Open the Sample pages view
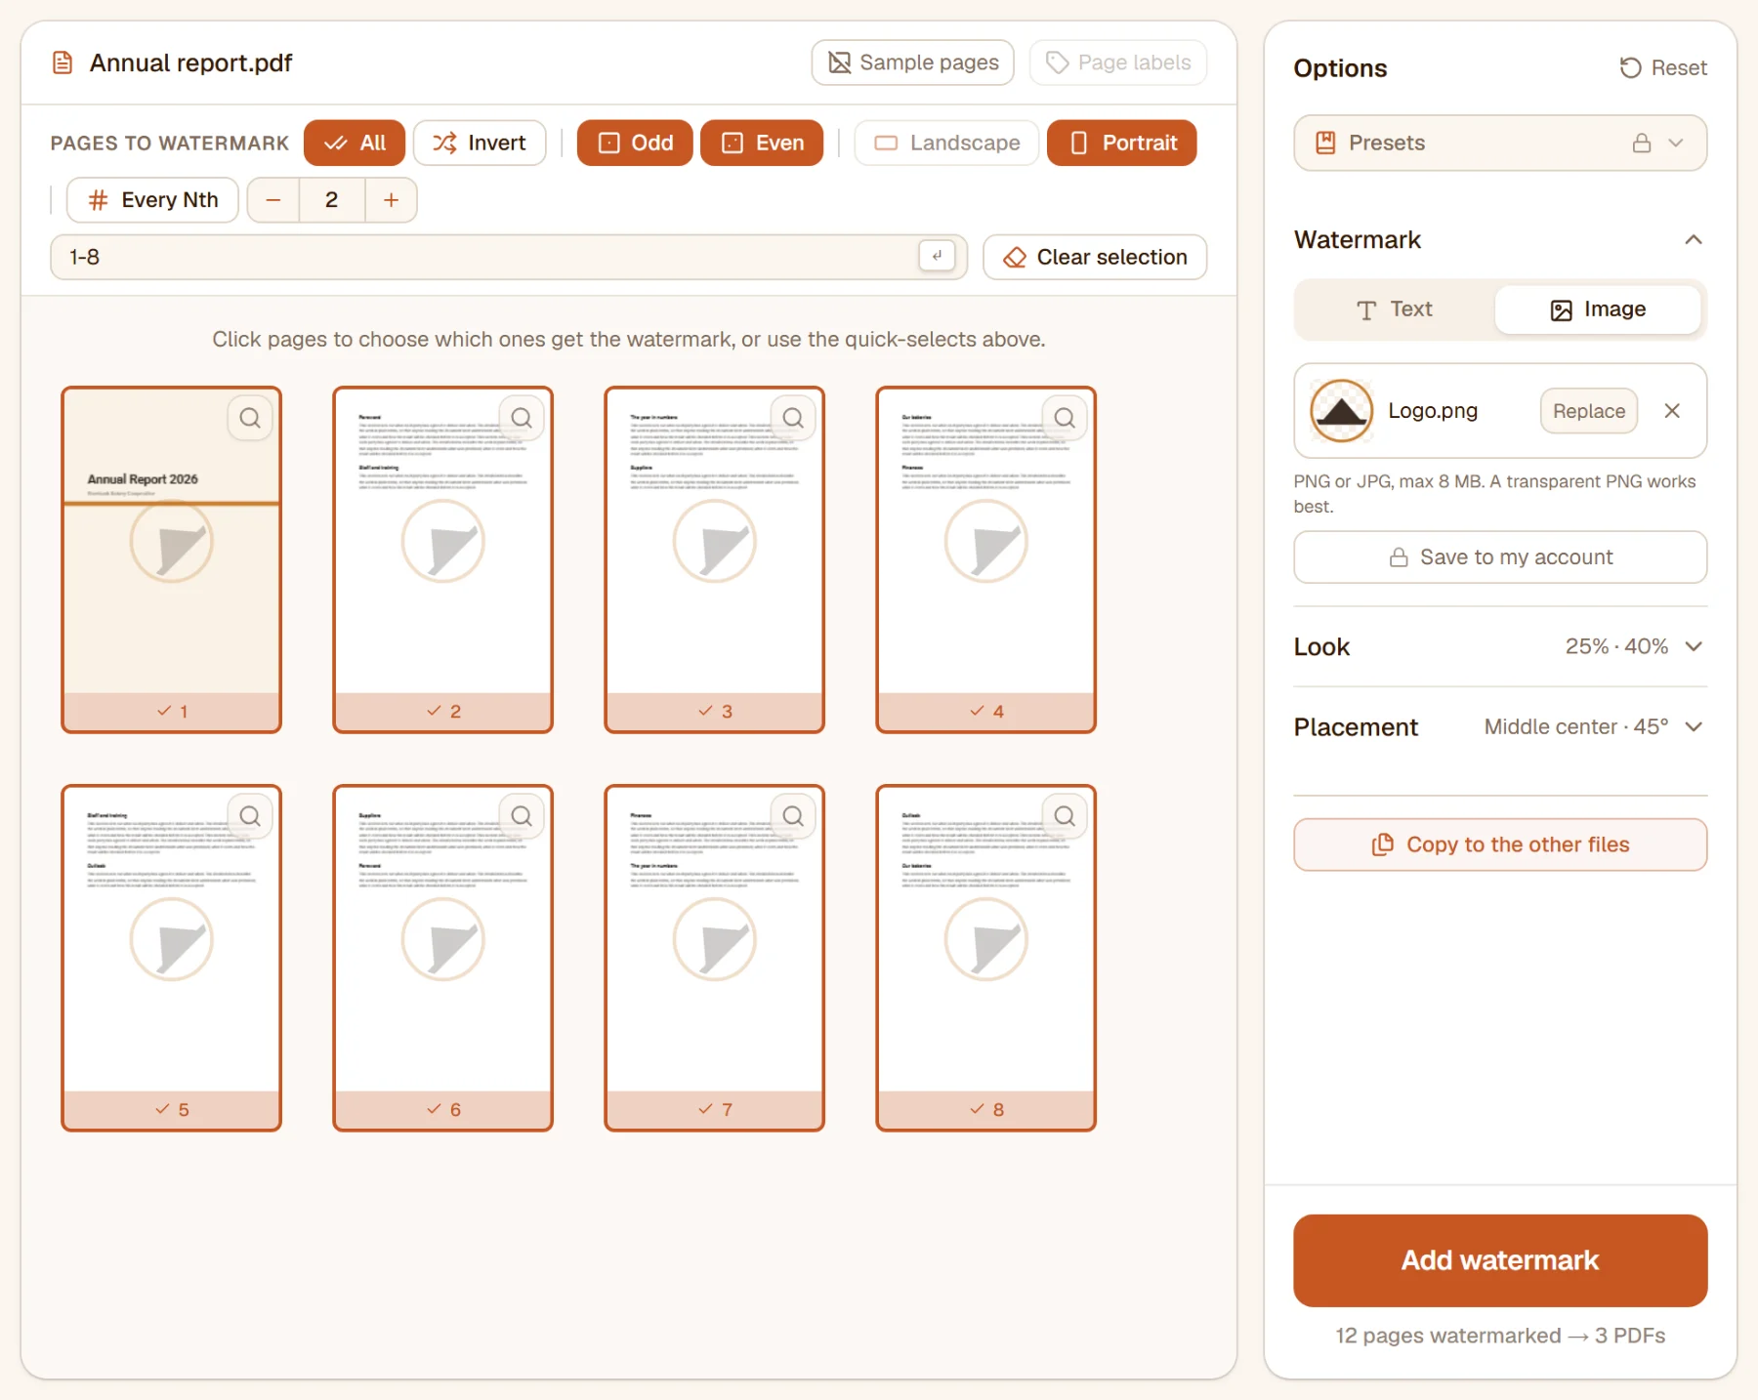 [913, 62]
